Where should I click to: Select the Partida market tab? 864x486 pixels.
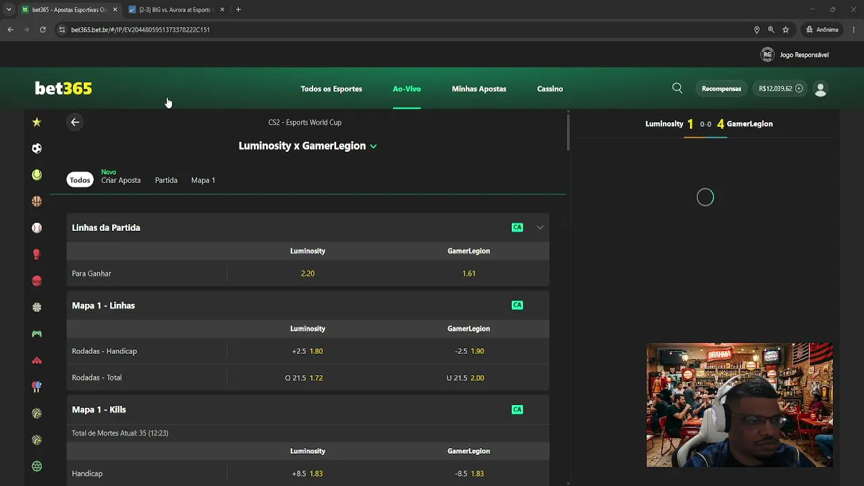[166, 180]
